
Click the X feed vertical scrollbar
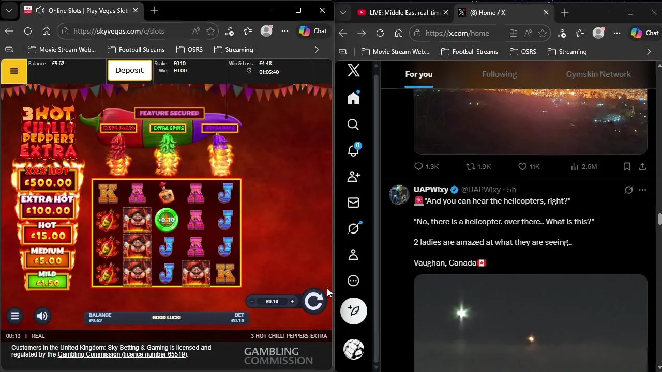pyautogui.click(x=659, y=219)
